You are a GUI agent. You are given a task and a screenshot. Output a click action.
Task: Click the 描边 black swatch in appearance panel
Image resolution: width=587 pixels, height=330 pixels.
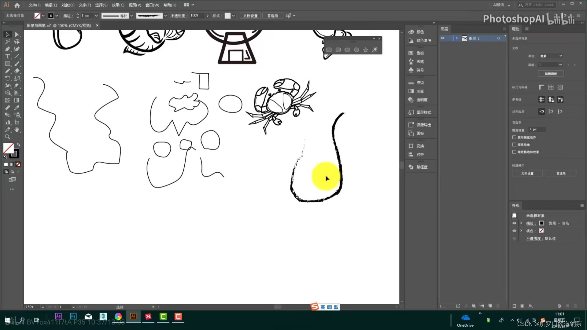click(542, 223)
